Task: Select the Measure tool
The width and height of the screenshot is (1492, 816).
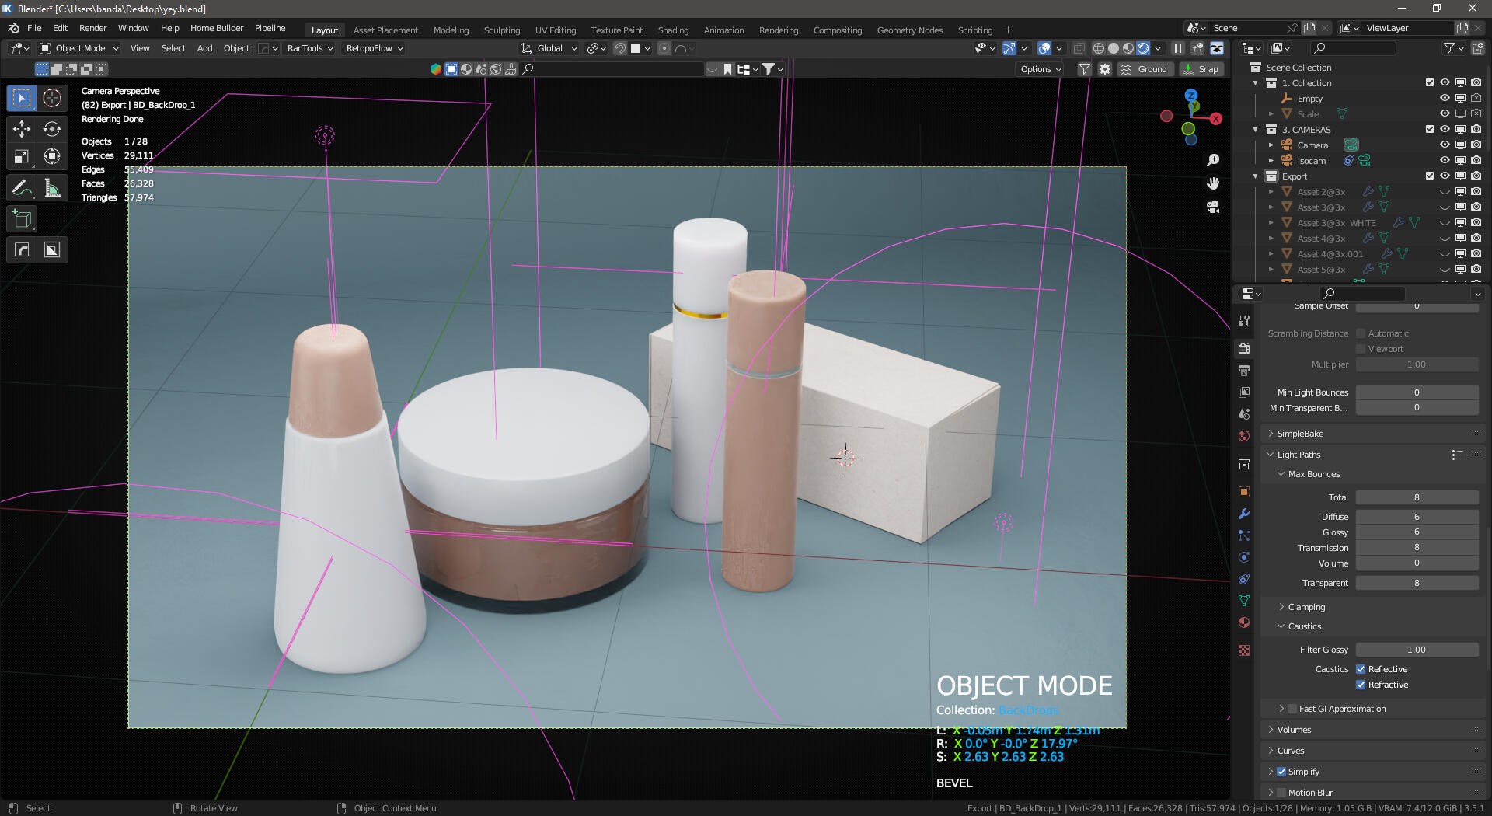Action: pos(52,187)
